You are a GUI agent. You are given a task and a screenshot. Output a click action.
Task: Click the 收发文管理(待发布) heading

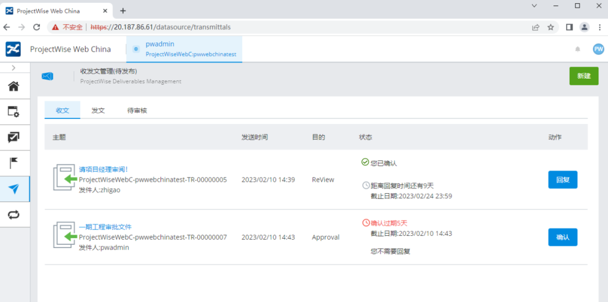point(109,71)
